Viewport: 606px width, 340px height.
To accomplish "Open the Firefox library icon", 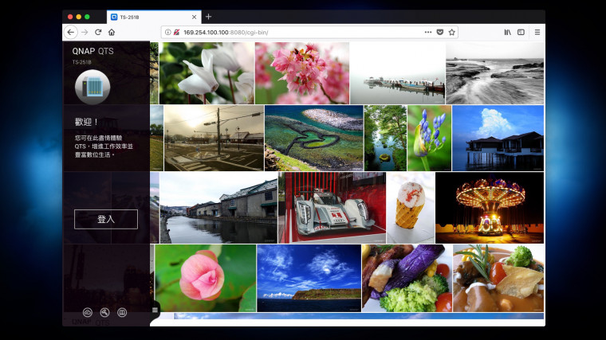I will [507, 32].
